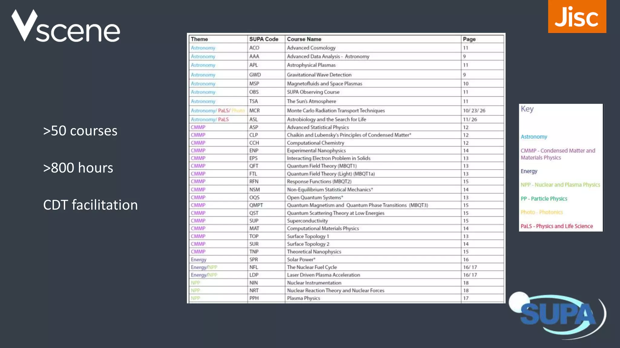The image size is (620, 348).
Task: Select the Advanced Cosmology course row
Action: coord(311,48)
